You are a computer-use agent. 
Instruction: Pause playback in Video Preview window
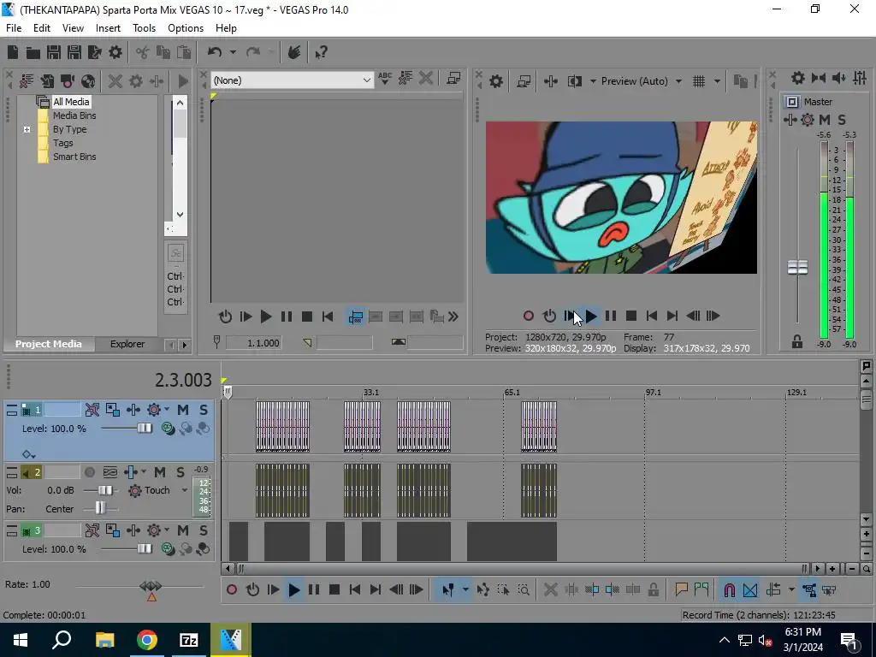611,317
